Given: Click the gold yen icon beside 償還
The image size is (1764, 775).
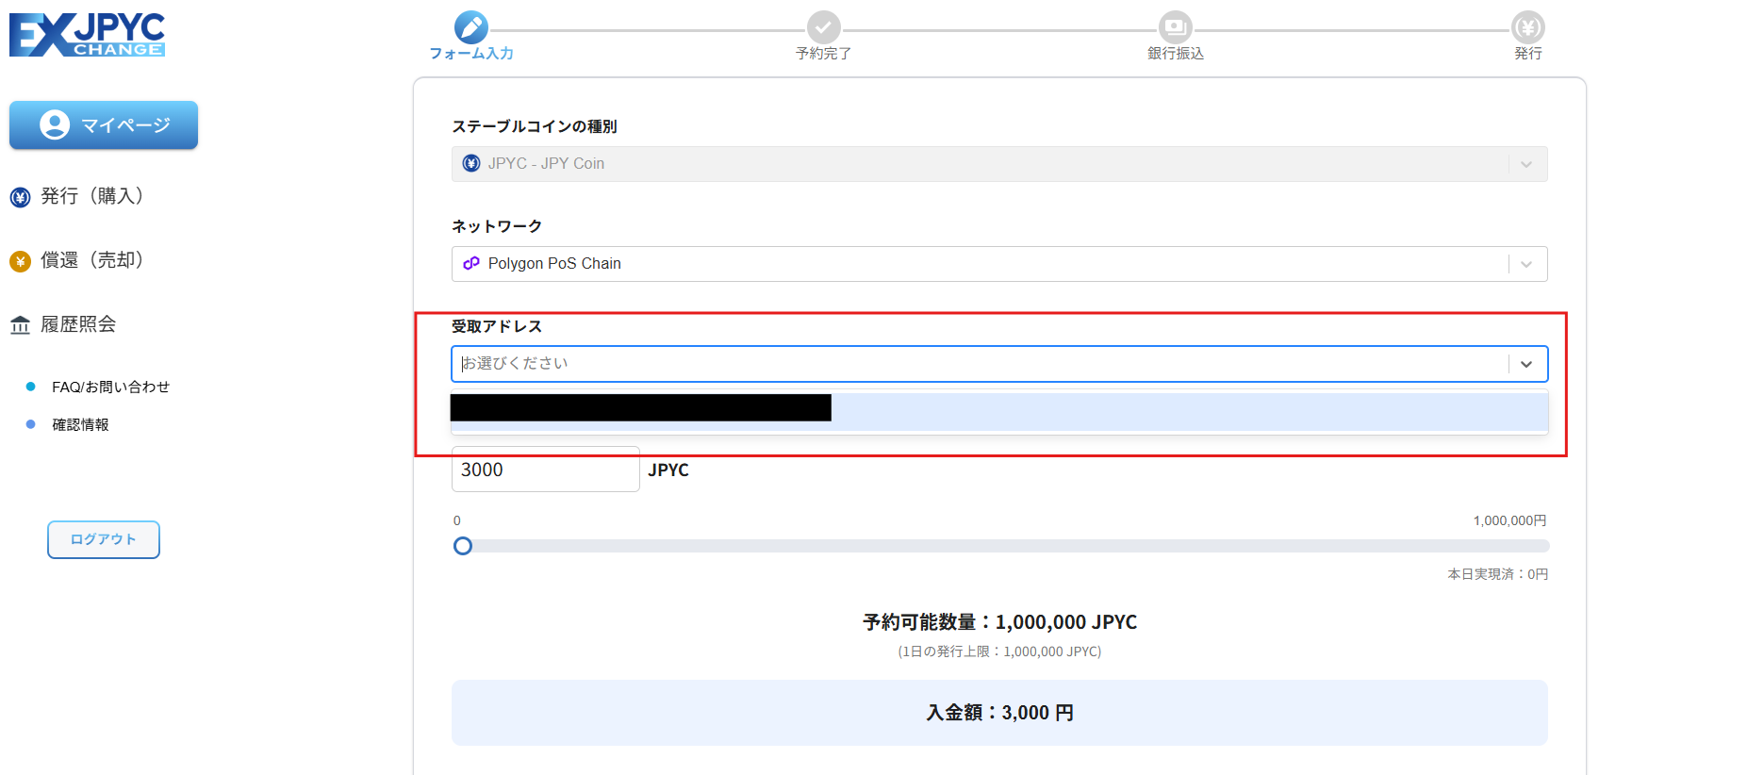Looking at the screenshot, I should click(x=20, y=261).
